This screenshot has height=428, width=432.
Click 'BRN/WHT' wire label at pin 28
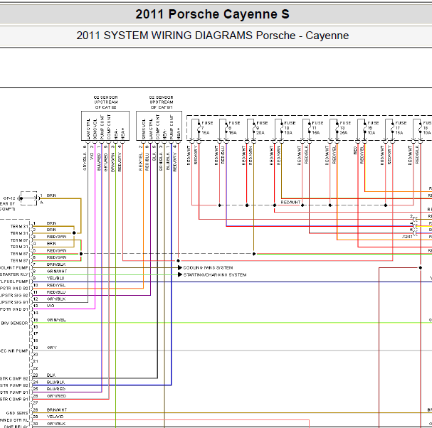coord(57,410)
